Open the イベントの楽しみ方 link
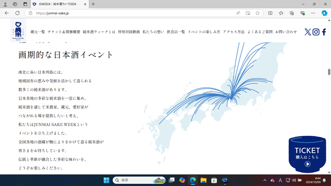This screenshot has height=186, width=331. coord(204,32)
